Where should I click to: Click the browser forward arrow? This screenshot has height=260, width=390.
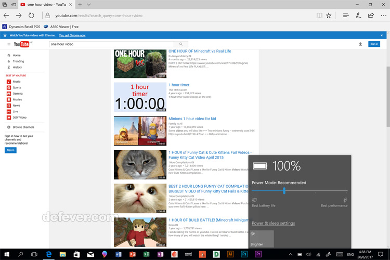19,16
